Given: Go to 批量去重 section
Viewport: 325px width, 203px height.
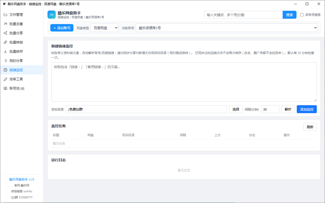Looking at the screenshot, I should [x=22, y=24].
